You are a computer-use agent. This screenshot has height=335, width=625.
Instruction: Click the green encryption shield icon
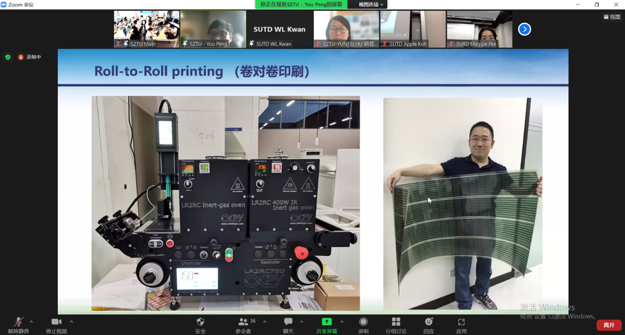pyautogui.click(x=7, y=57)
